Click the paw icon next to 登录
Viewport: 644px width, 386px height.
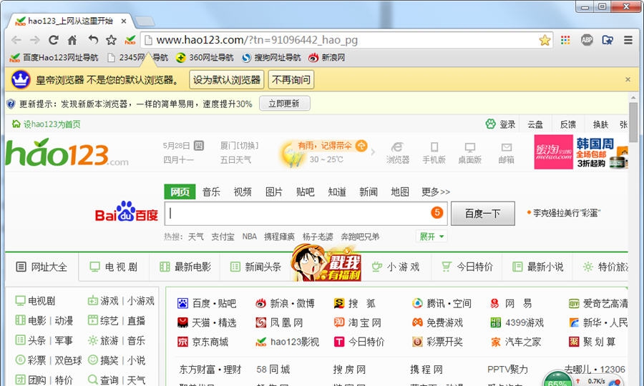[490, 124]
